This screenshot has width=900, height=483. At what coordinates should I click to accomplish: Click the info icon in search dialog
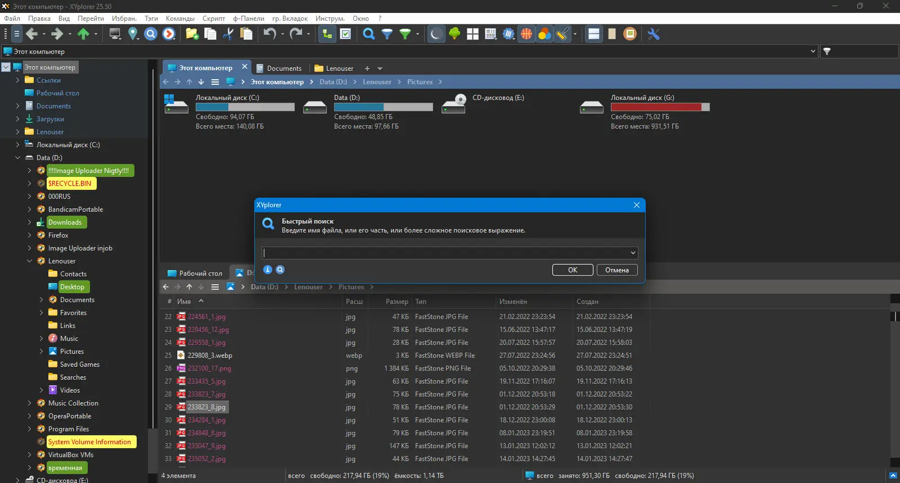[268, 270]
